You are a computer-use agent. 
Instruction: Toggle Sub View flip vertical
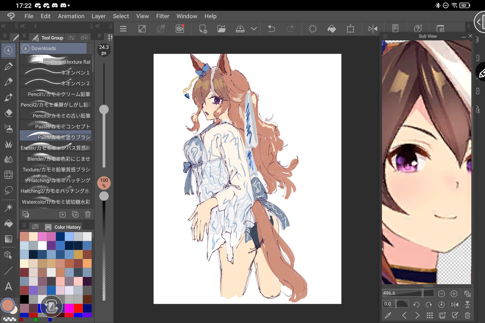click(x=467, y=304)
